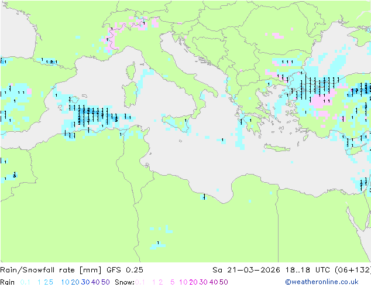Click the snow legend value 50
The height and width of the screenshot is (287, 371).
[224, 282]
